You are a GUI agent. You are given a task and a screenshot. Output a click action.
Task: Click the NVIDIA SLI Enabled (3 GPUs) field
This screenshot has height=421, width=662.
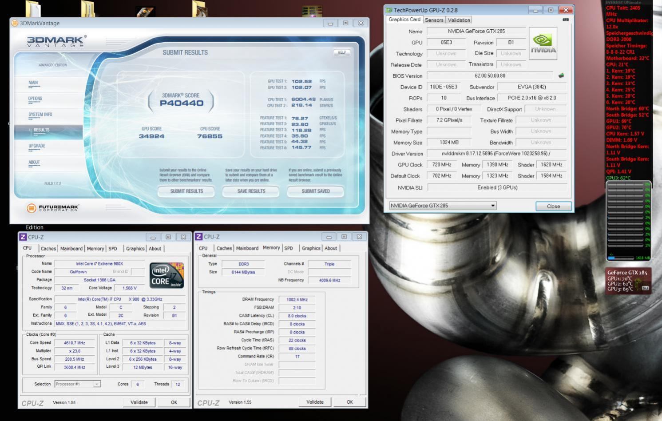pos(497,187)
